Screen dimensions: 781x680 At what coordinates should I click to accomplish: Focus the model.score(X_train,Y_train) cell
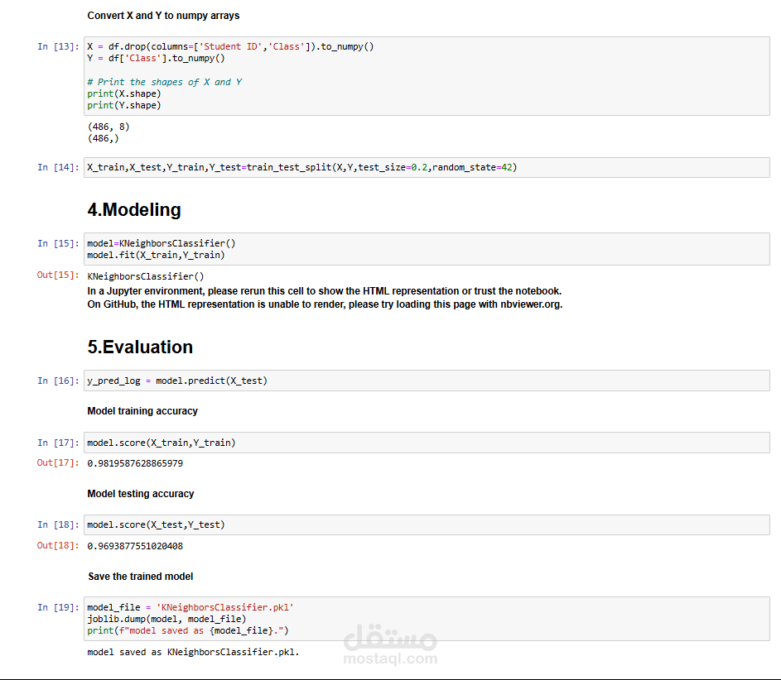[x=426, y=443]
